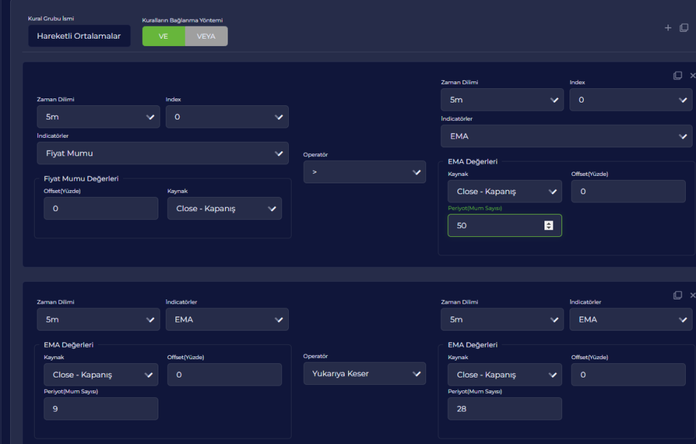Open left Zaman Dilimi dropdown in second rule
The height and width of the screenshot is (444, 696).
tap(99, 319)
